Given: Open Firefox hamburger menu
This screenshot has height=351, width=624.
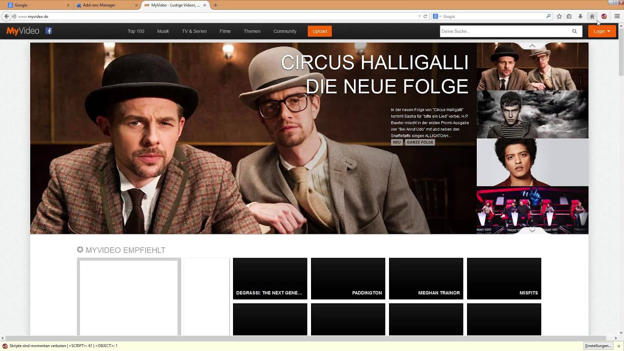Looking at the screenshot, I should pos(617,16).
